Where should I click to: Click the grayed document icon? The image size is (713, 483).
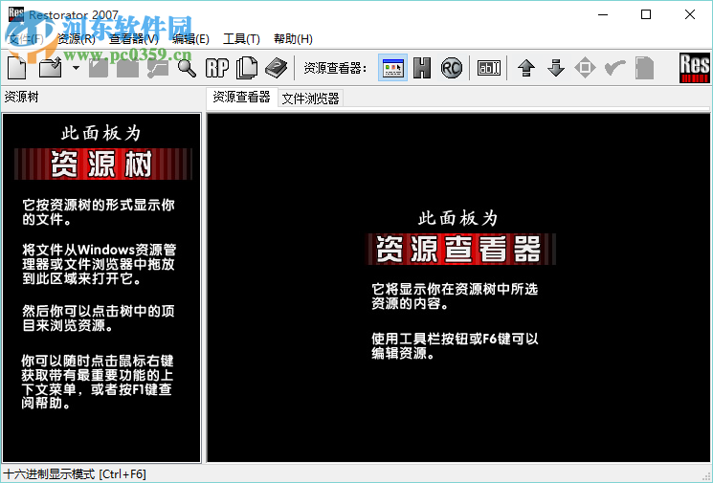pyautogui.click(x=644, y=68)
